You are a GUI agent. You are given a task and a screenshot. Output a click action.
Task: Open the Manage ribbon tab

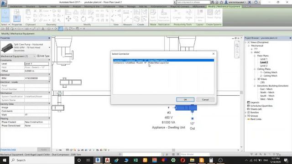pyautogui.click(x=131, y=6)
